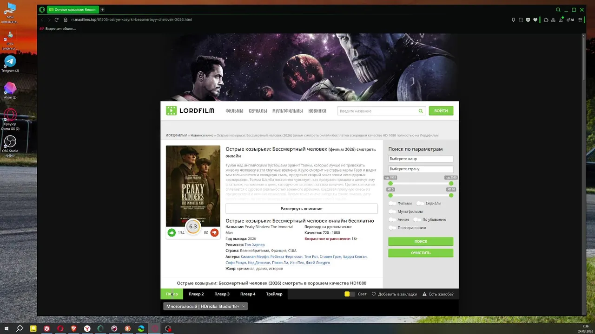Screen dimensions: 595x334
Task: Click the green search magnifier in site search
Action: [421, 111]
